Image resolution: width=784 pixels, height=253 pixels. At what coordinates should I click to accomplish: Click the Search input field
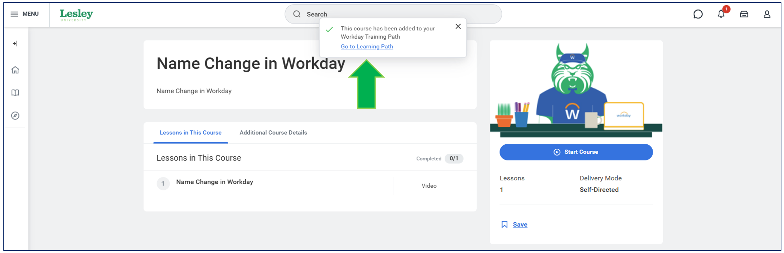pyautogui.click(x=393, y=14)
